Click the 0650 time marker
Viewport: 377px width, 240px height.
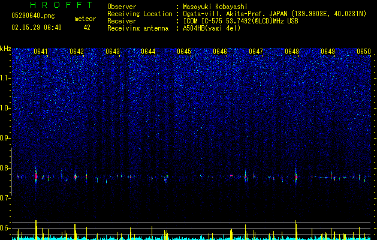(x=364, y=52)
